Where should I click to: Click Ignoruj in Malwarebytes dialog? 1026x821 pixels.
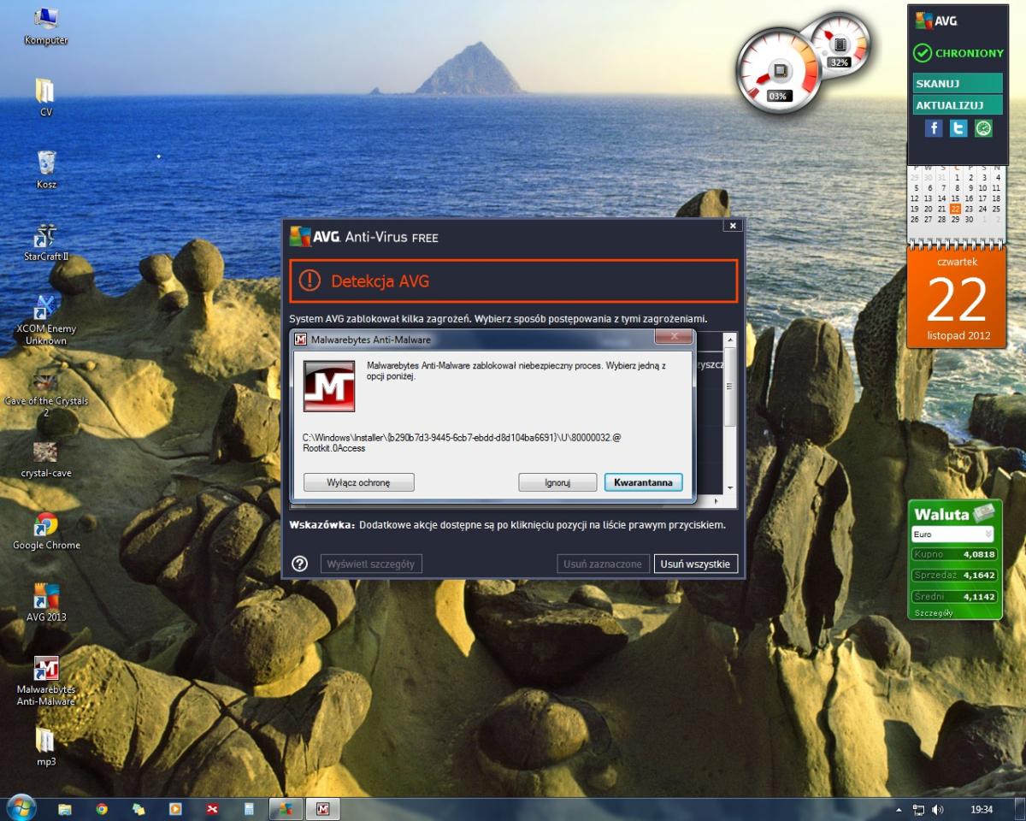(557, 482)
